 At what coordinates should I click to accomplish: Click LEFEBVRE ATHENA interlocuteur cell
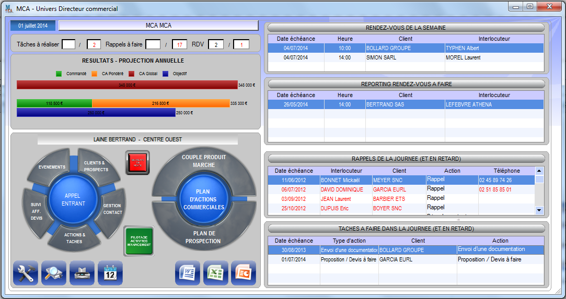pyautogui.click(x=494, y=104)
